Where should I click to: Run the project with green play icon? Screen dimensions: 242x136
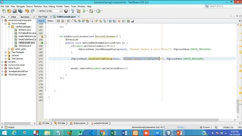click(84, 11)
